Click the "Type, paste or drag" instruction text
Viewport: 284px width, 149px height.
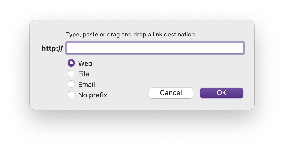(x=131, y=35)
